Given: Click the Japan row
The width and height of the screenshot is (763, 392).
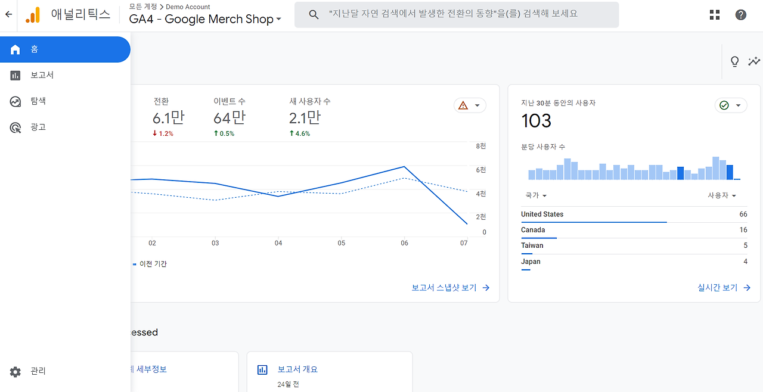Looking at the screenshot, I should tap(634, 262).
